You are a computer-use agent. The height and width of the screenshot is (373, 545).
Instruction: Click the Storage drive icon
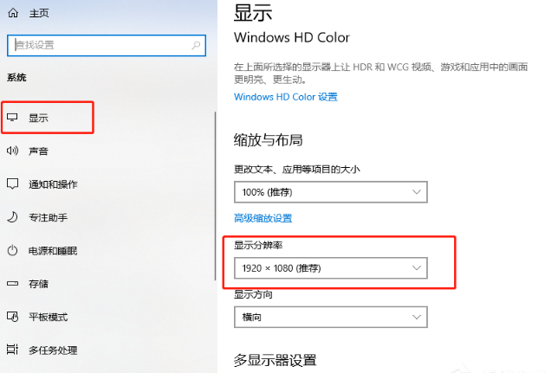click(12, 284)
